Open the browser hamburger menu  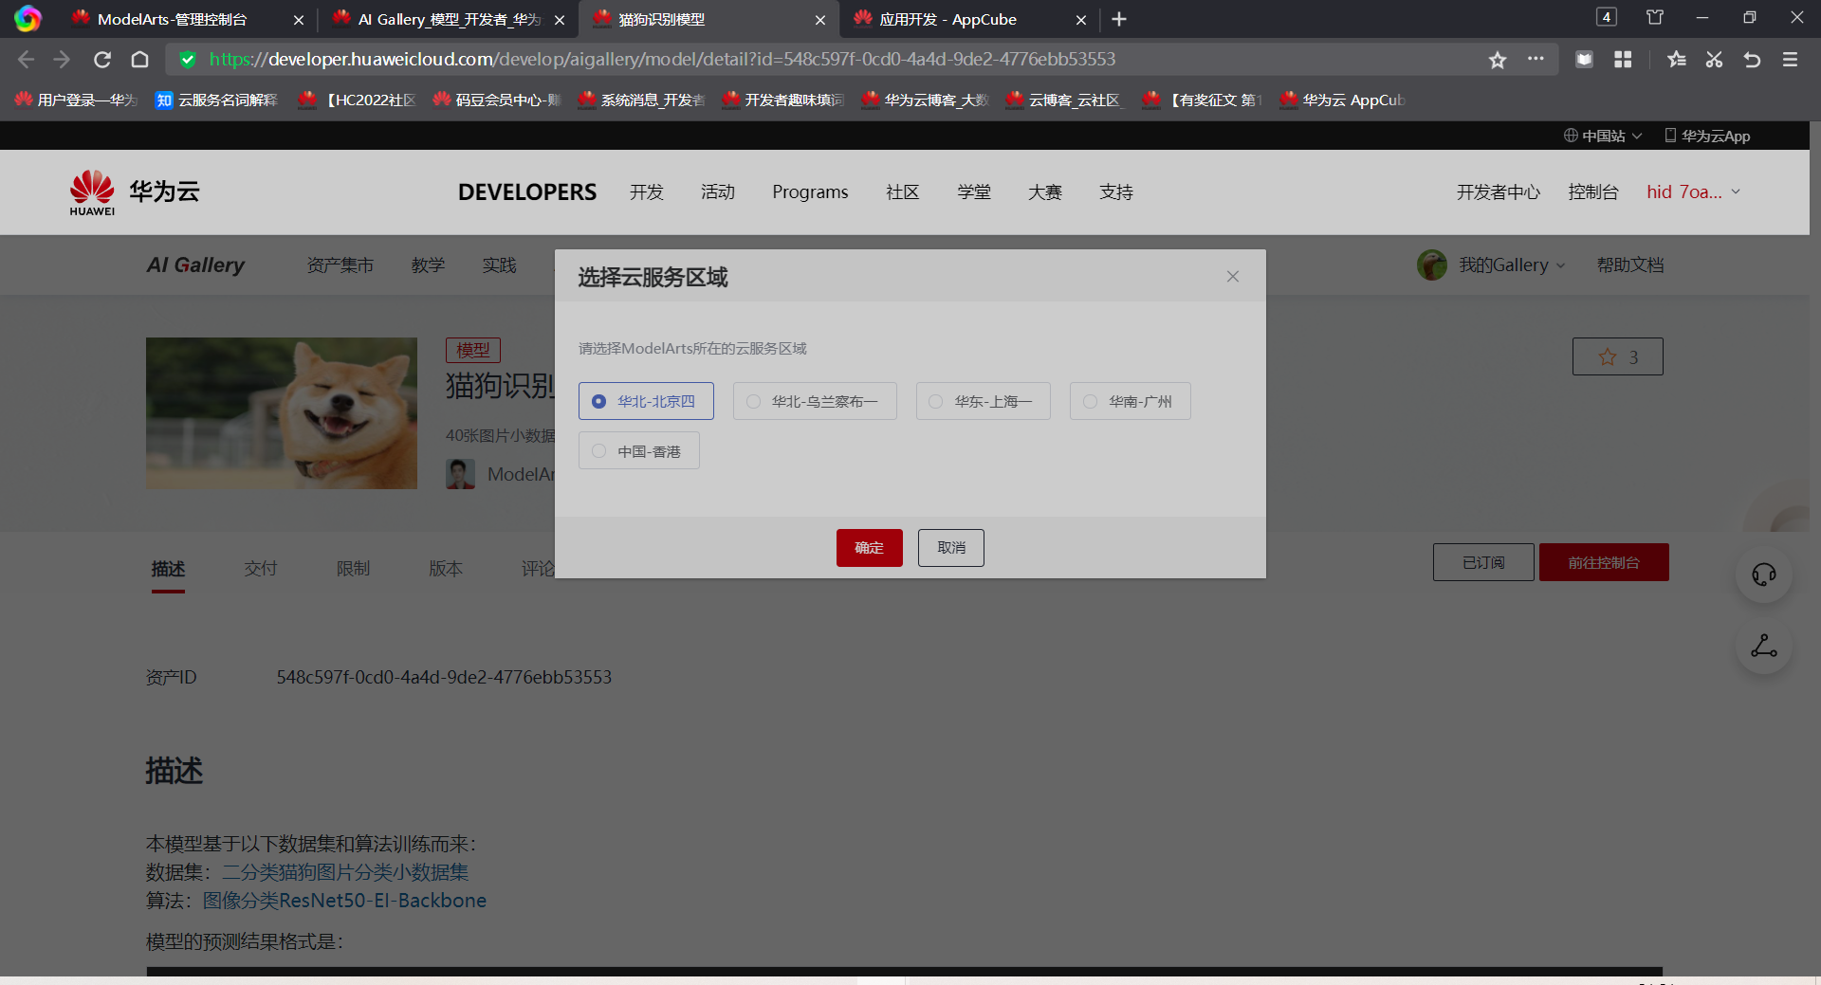click(x=1791, y=60)
